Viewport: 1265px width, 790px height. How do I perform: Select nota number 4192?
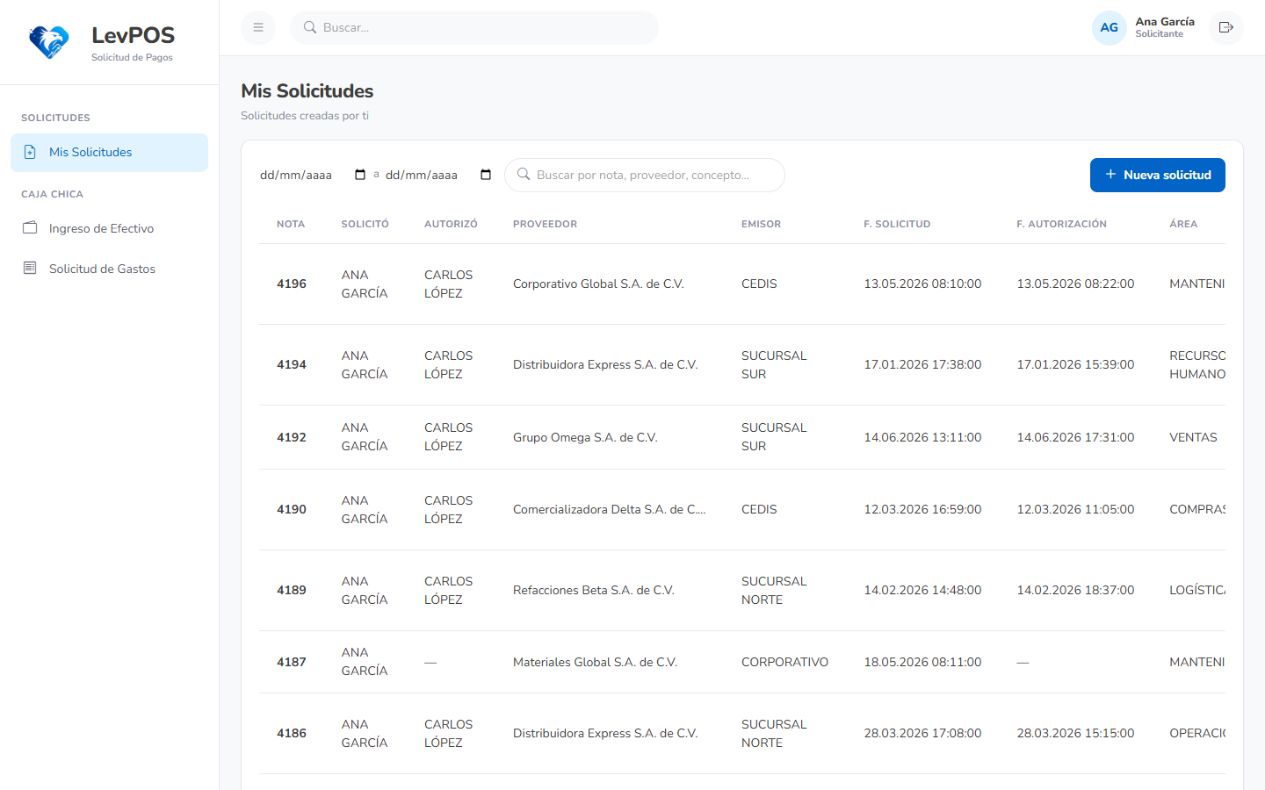pyautogui.click(x=292, y=437)
